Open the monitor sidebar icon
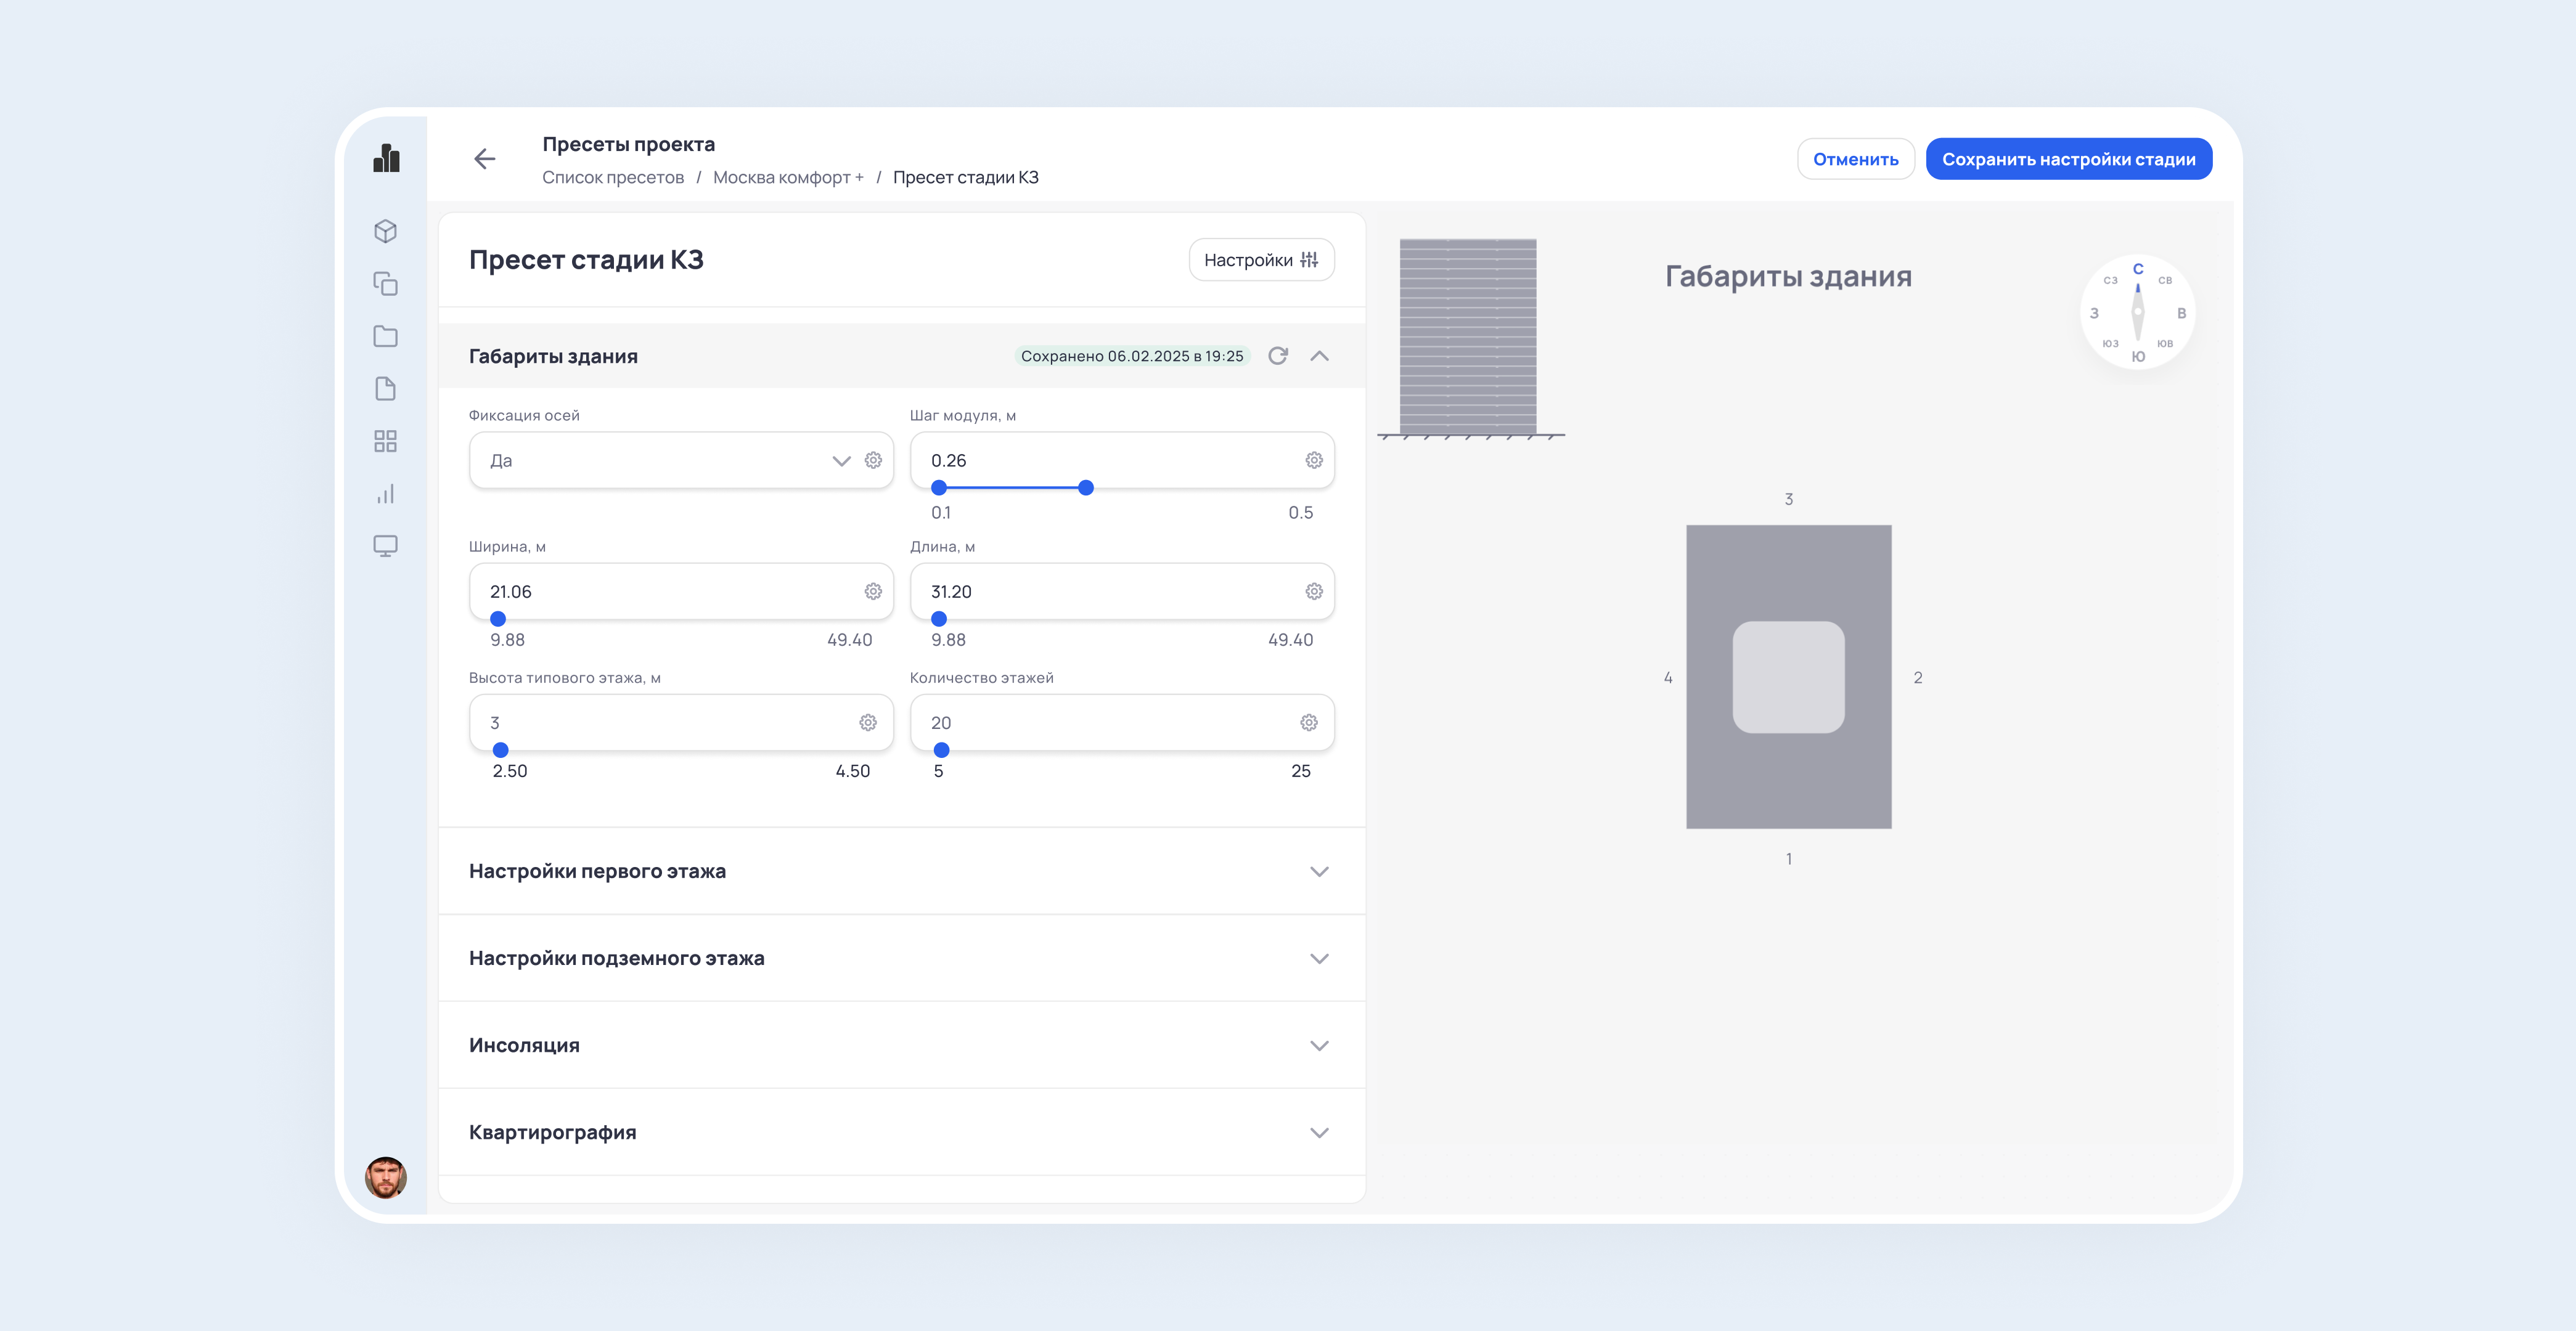The height and width of the screenshot is (1331, 2576). click(385, 546)
